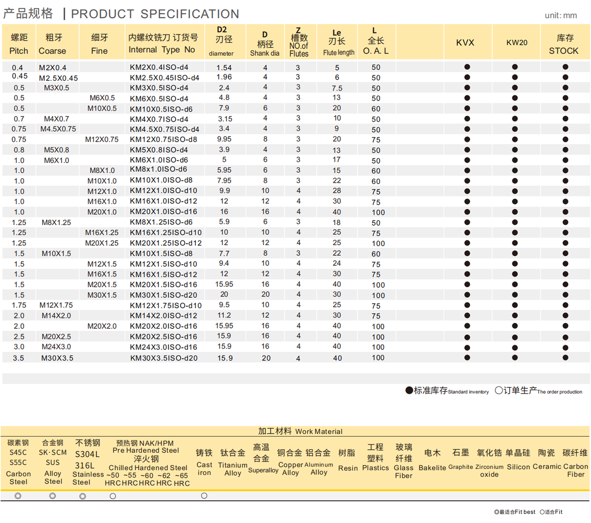Click the KVX column header
The height and width of the screenshot is (523, 591).
(x=465, y=42)
